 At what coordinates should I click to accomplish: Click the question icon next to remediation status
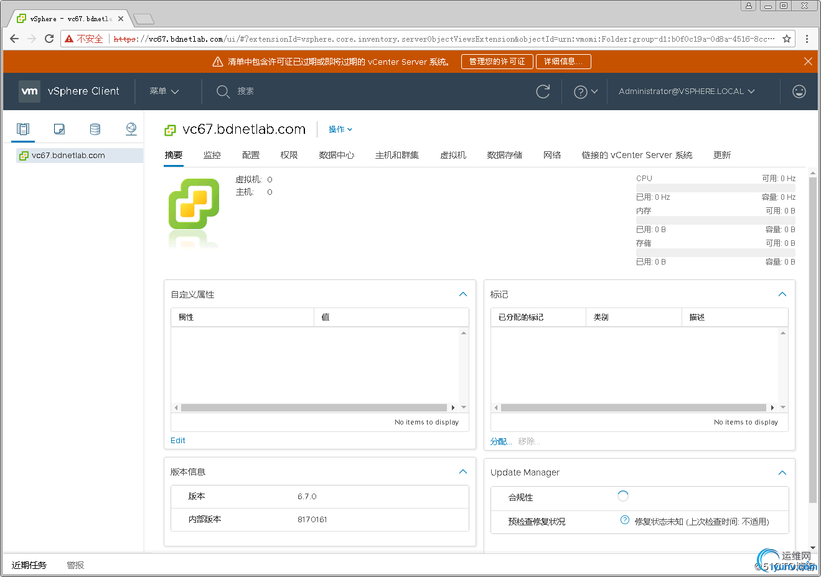pos(625,520)
